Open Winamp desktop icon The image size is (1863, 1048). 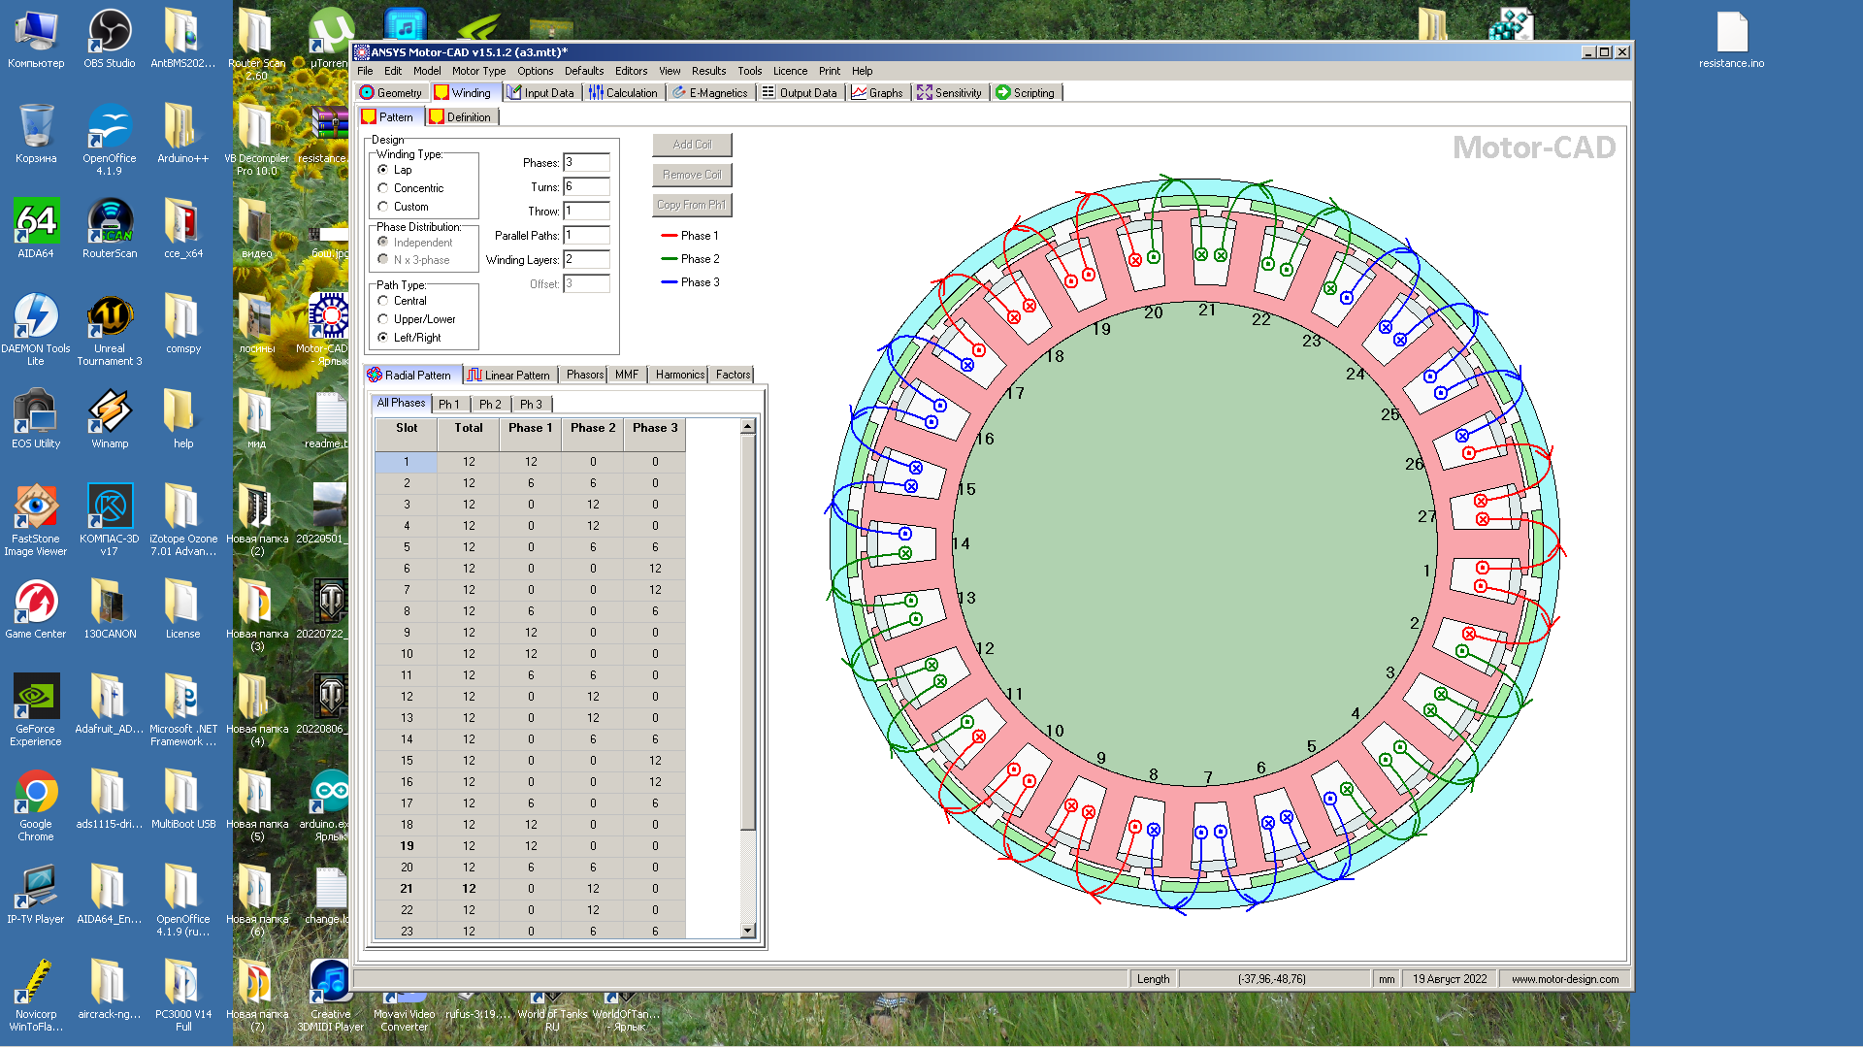pos(110,419)
